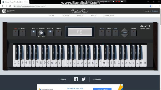Image resolution: width=161 pixels, height=90 pixels.
Task: Play black piano key labeled 2
Action: (21, 52)
